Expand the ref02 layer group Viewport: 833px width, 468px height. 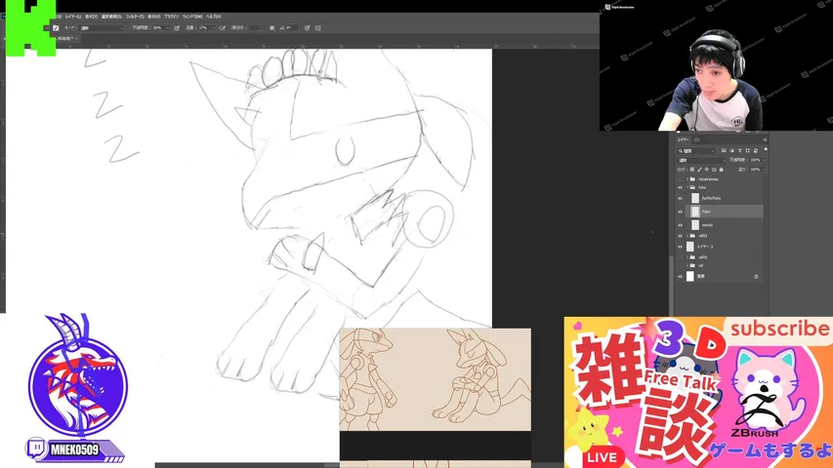tap(687, 257)
